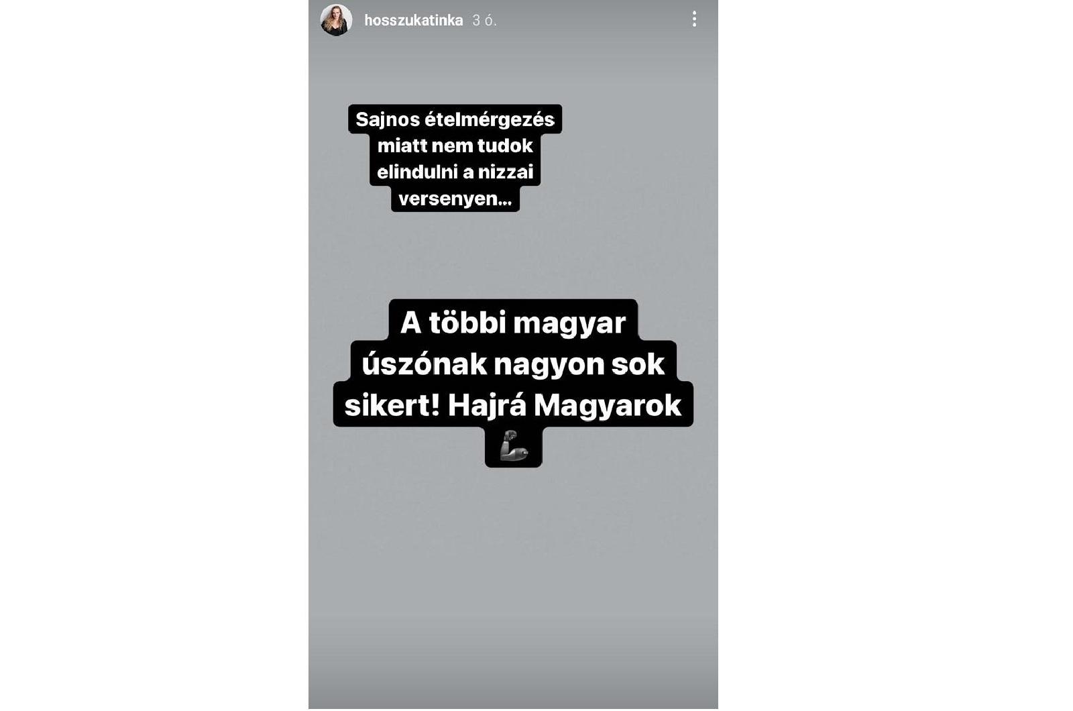The height and width of the screenshot is (711, 1073).
Task: Click the "miatt nem tudok" text line
Action: point(455,146)
